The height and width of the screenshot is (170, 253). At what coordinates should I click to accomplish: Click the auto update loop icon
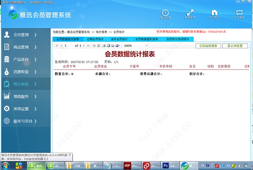239,13
